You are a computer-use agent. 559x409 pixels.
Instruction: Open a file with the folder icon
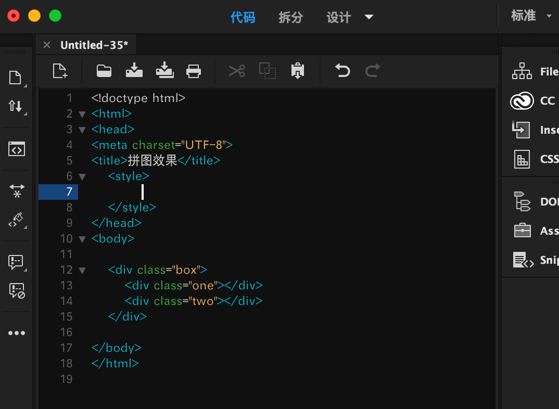(104, 71)
